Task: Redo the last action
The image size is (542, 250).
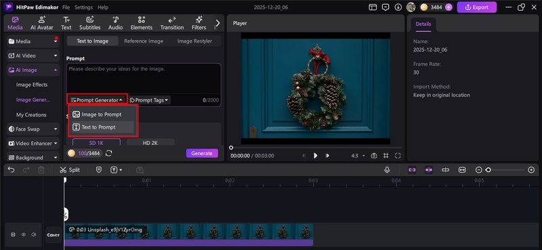Action: [x=26, y=170]
